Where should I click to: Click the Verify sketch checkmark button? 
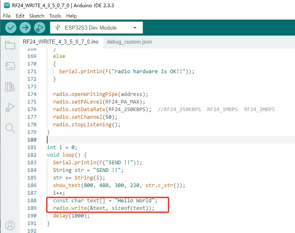(x=11, y=28)
